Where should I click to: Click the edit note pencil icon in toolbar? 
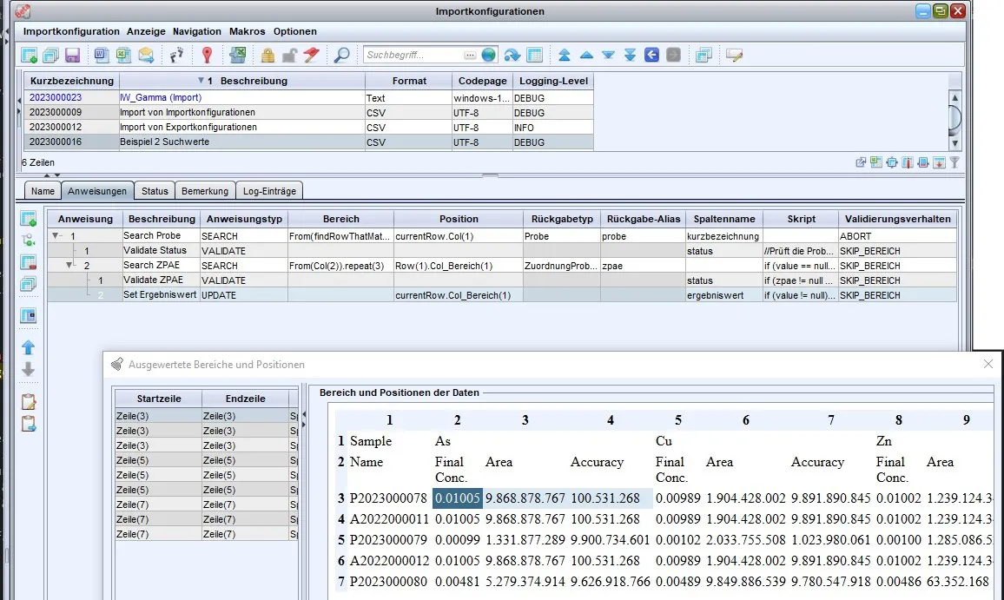click(x=735, y=55)
